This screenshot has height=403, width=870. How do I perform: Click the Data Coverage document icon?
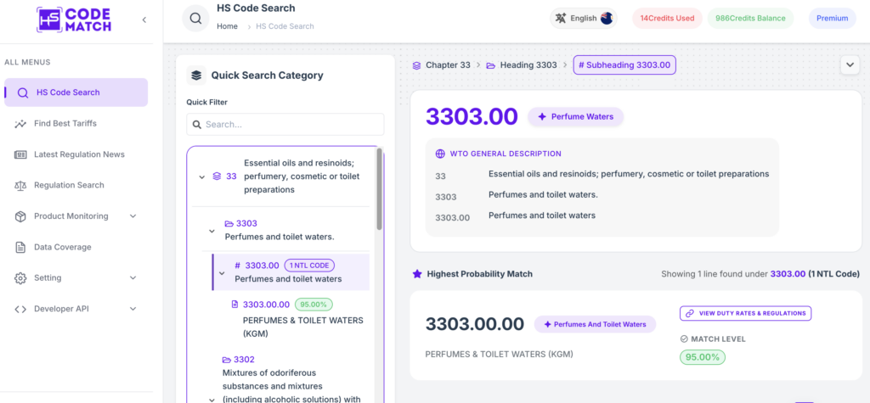click(20, 247)
